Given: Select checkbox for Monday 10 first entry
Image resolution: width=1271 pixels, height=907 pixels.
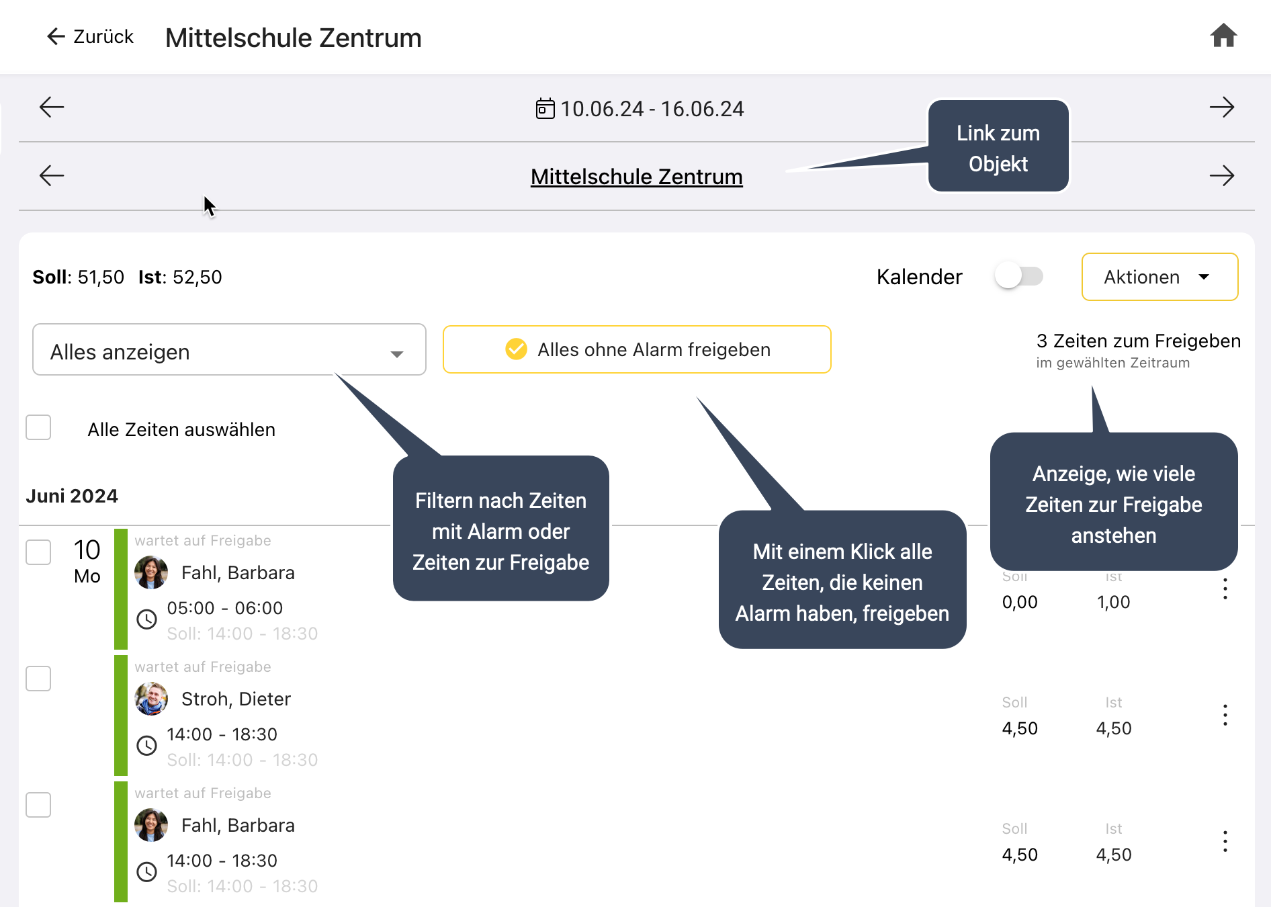Looking at the screenshot, I should 38,552.
